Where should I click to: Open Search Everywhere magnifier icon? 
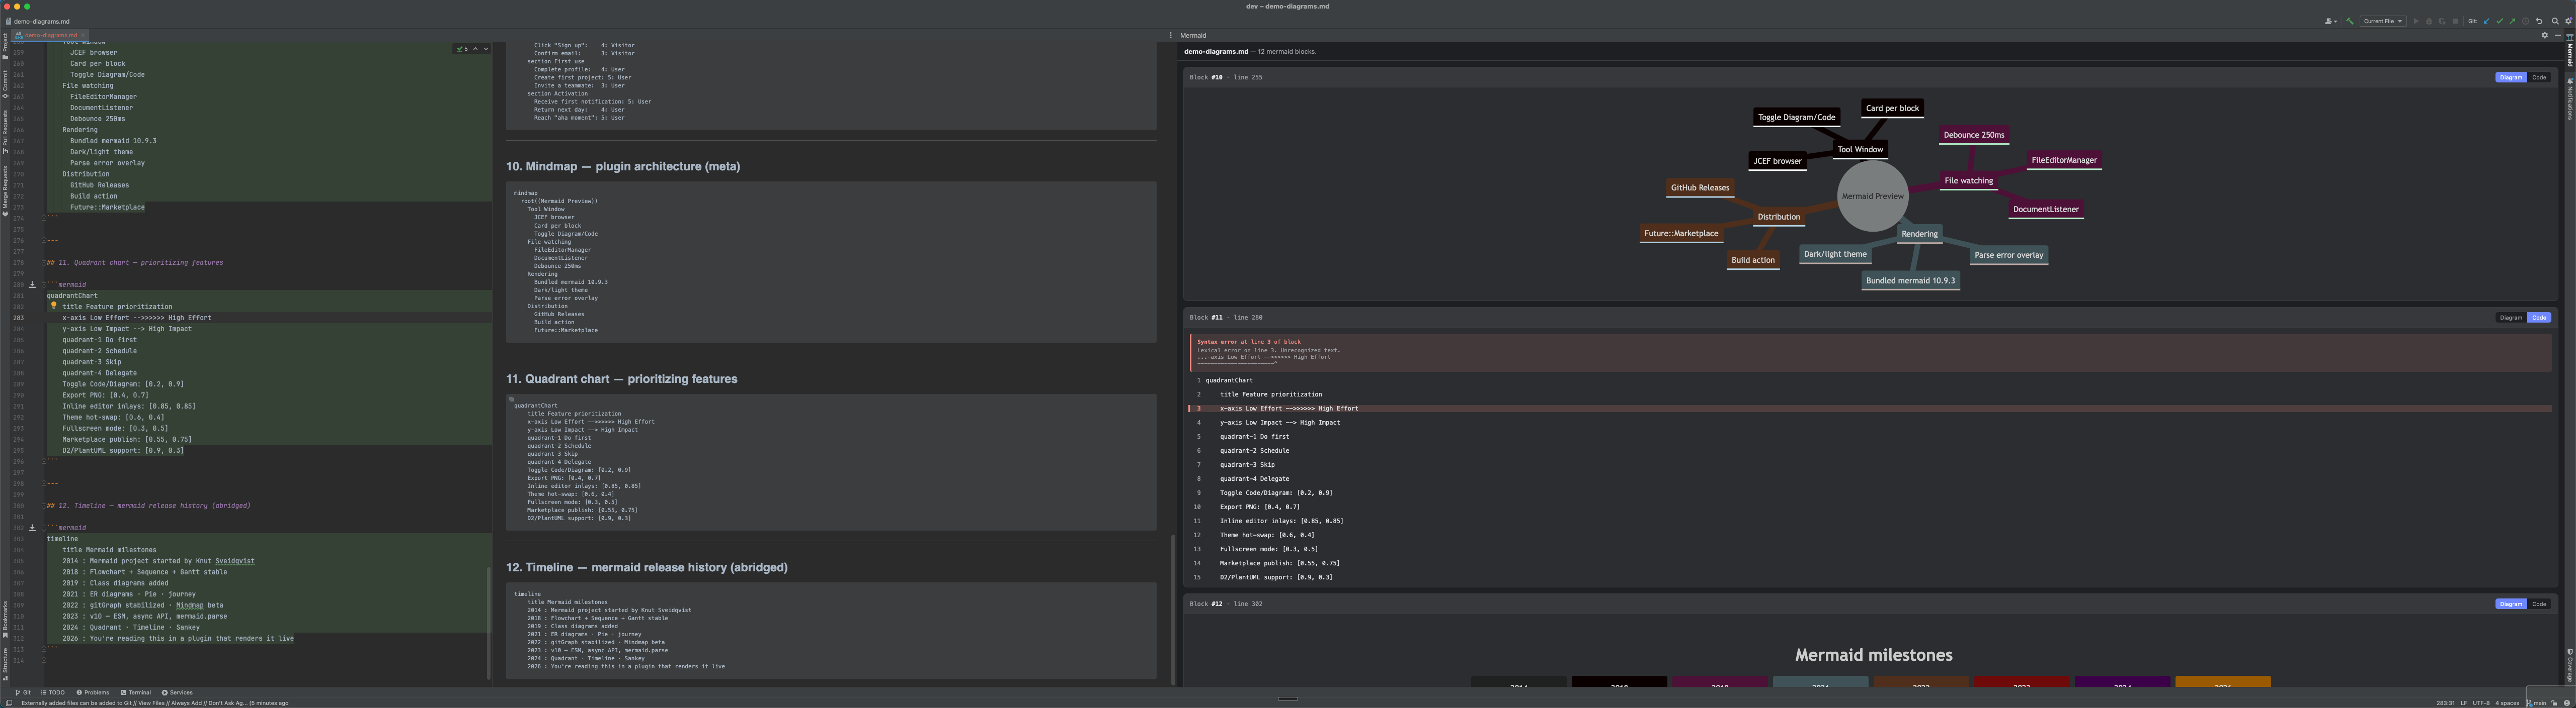pyautogui.click(x=2555, y=21)
